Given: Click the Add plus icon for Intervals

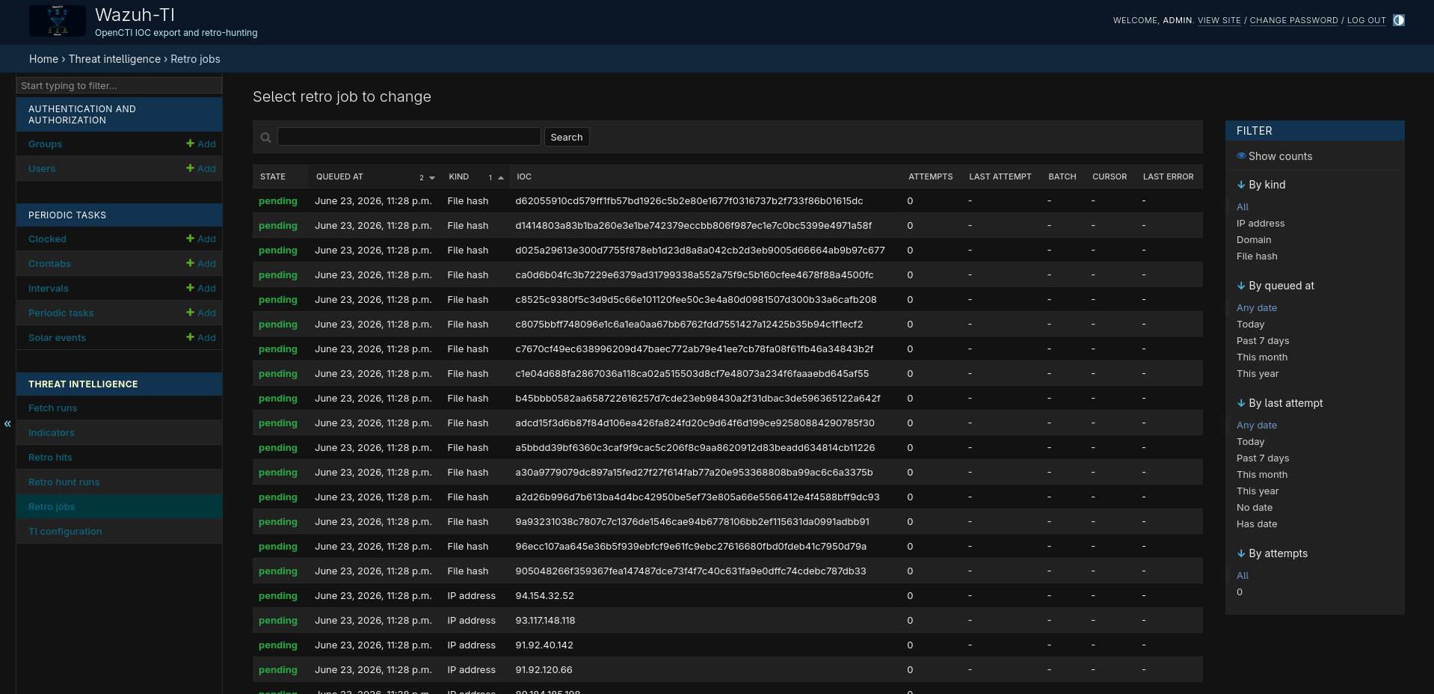Looking at the screenshot, I should coord(190,288).
